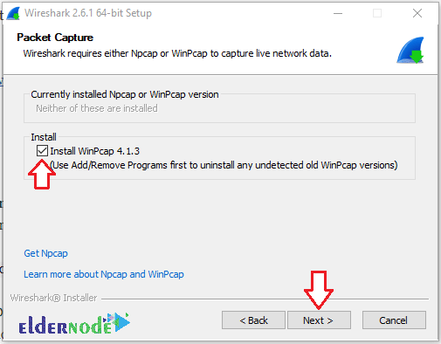
Task: Click the "Wireshark 2.6.1 64-bit Setup" title text
Action: point(88,13)
